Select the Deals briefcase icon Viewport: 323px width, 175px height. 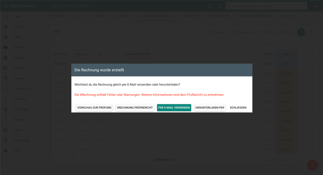6,37
